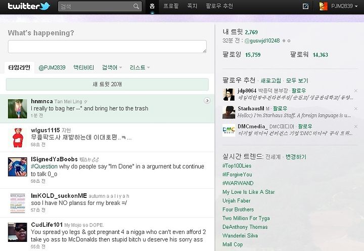Click ImKOLD_suckonME's avatar image
This screenshot has height=251, width=364.
pyautogui.click(x=17, y=203)
